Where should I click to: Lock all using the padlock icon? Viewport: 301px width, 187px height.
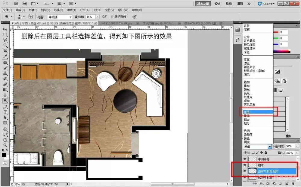(266, 153)
